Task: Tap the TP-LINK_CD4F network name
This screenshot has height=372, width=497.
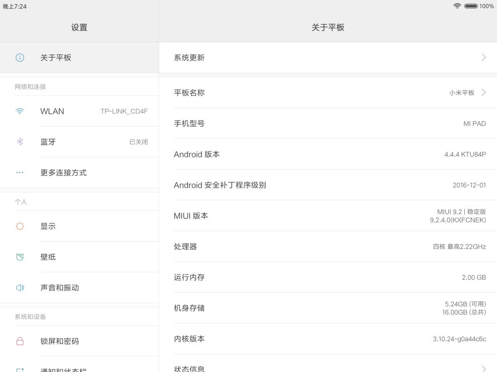Action: (x=124, y=111)
